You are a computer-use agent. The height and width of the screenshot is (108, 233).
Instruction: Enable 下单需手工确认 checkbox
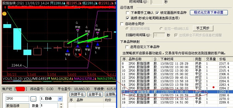[x=128, y=13]
